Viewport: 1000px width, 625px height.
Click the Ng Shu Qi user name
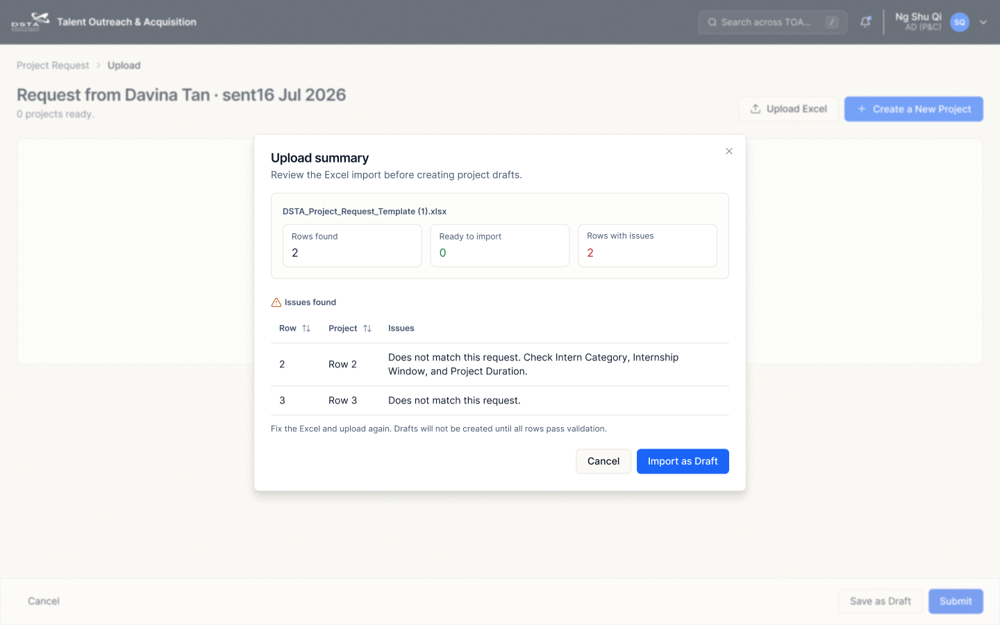point(918,17)
